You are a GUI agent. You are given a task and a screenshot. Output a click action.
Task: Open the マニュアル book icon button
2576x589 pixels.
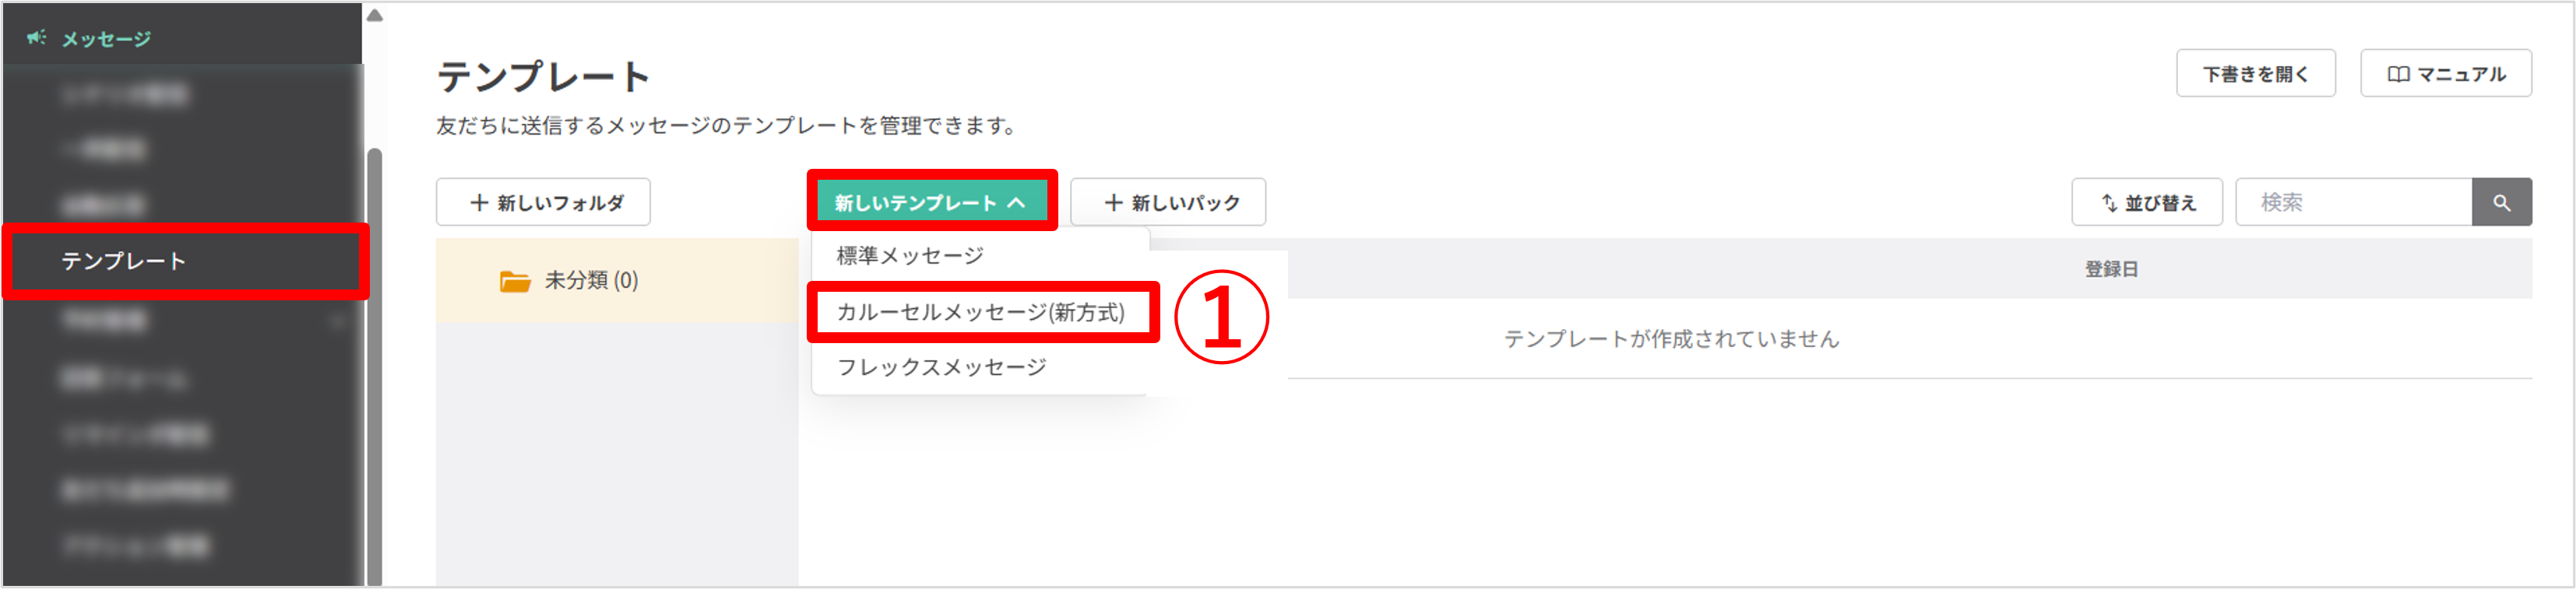[2397, 74]
